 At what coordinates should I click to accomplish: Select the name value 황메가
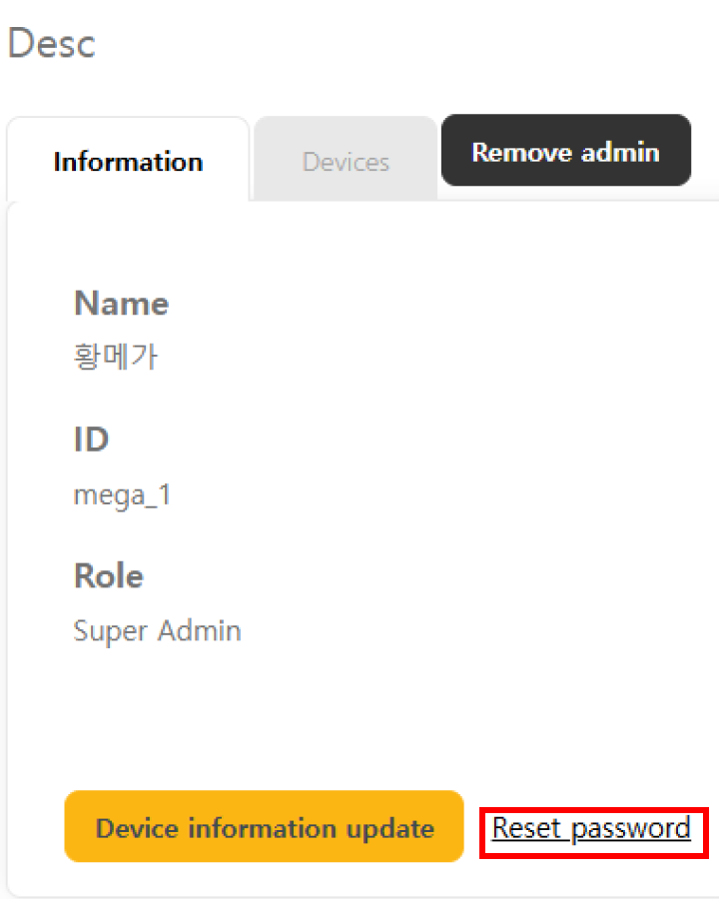(x=115, y=358)
